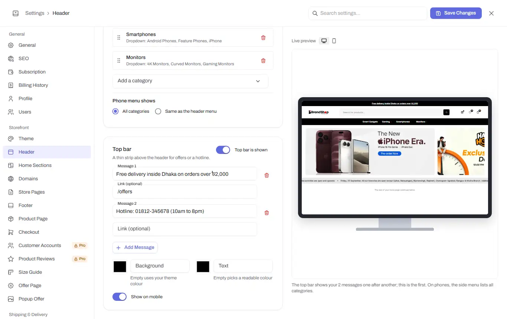
Task: Click the Size Guide ruler icon
Action: (11, 272)
